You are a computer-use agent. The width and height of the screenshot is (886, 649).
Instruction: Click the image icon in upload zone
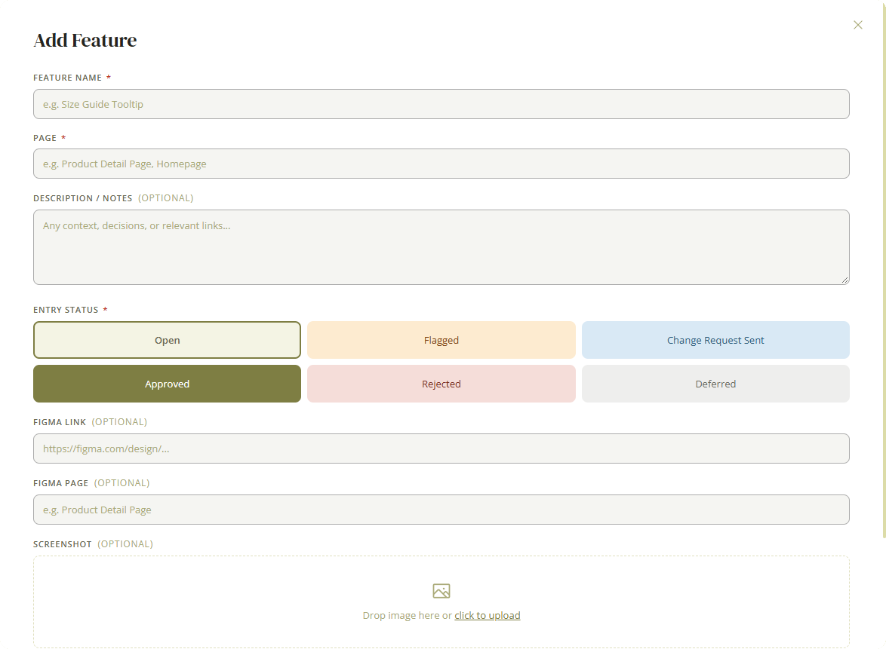point(441,591)
